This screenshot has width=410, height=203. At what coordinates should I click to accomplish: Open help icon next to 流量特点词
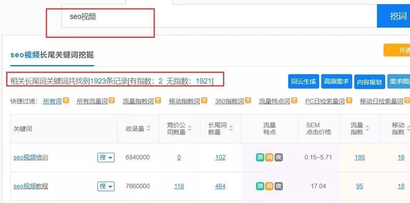click(294, 100)
